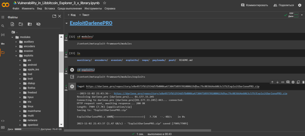Open the table of contents sidebar icon
Screen dimensions: 305x136
[x=3, y=17]
